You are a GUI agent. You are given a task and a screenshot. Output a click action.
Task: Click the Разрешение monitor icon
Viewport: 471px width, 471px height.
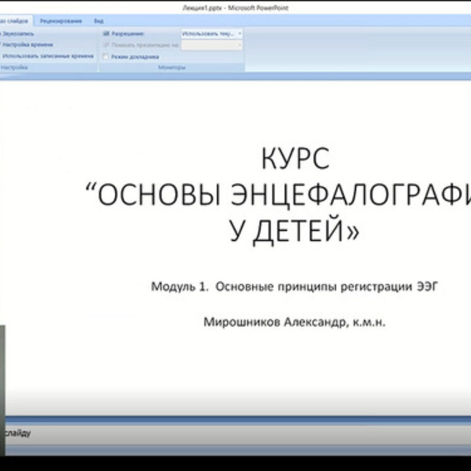(x=106, y=34)
